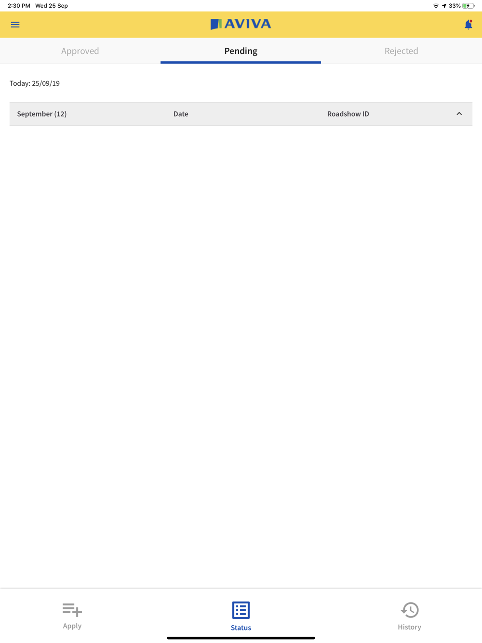Tap the Status label in bottom bar
This screenshot has width=482, height=643.
241,628
